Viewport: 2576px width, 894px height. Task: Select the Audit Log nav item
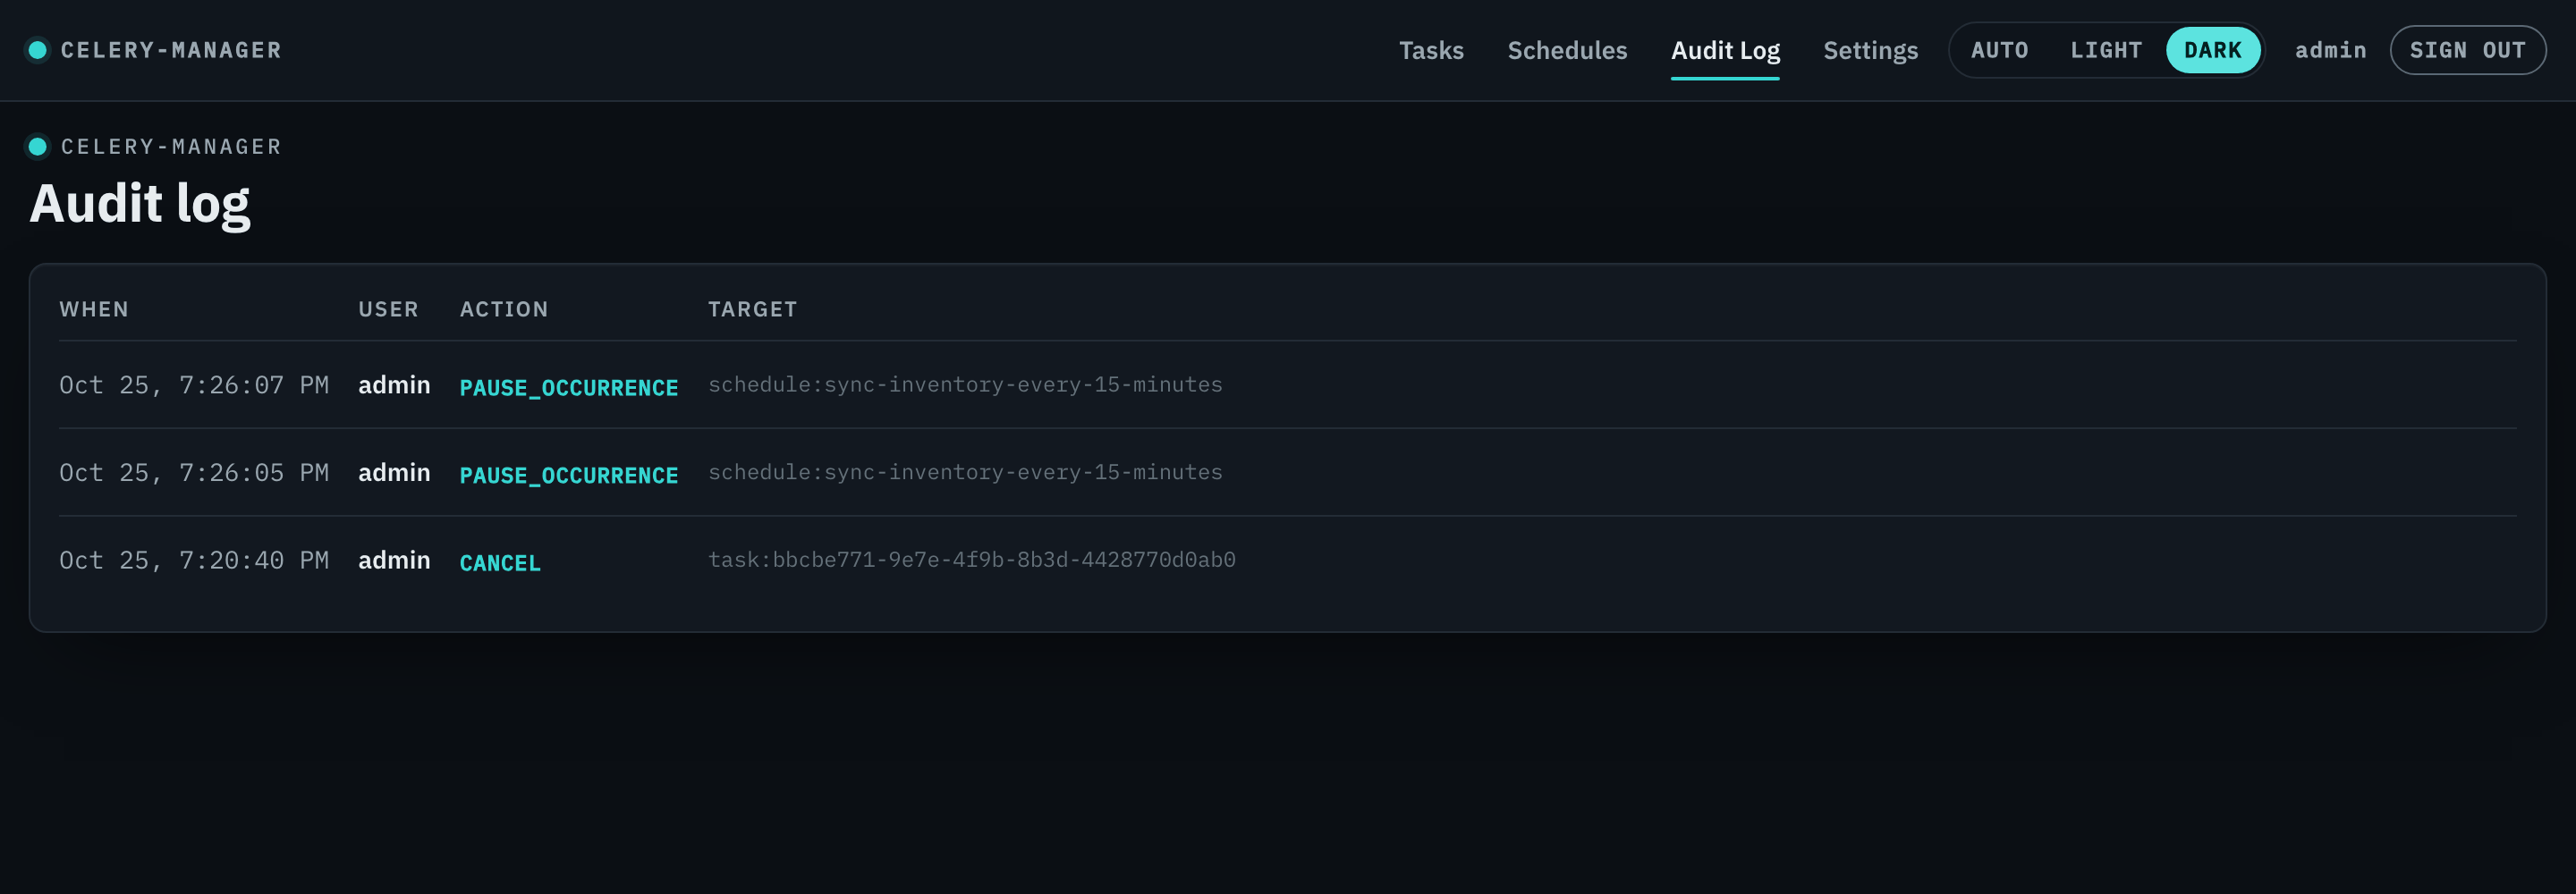tap(1725, 50)
